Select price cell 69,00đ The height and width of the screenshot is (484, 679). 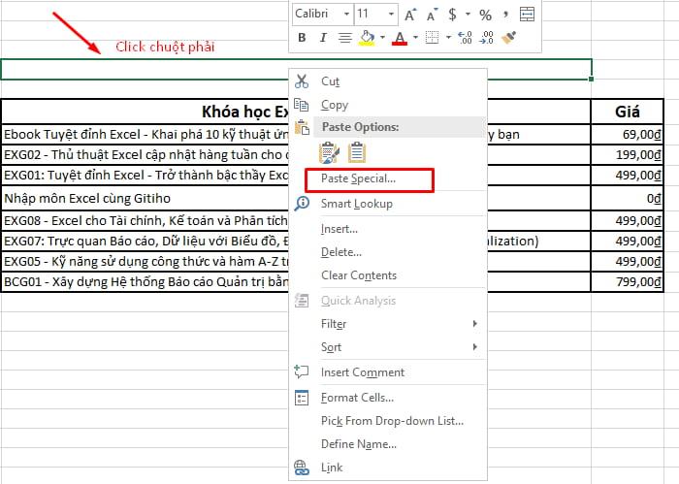click(627, 135)
